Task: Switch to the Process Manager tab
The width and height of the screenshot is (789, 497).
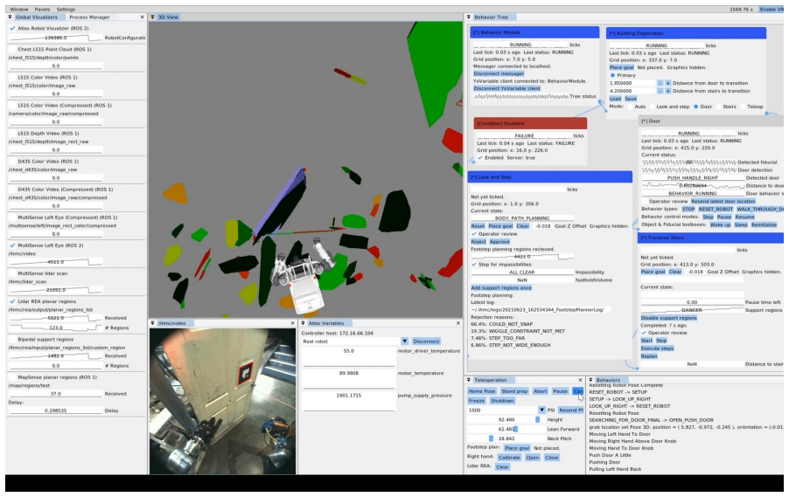Action: 89,17
